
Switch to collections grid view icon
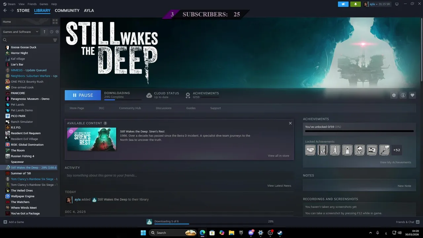[x=55, y=21]
